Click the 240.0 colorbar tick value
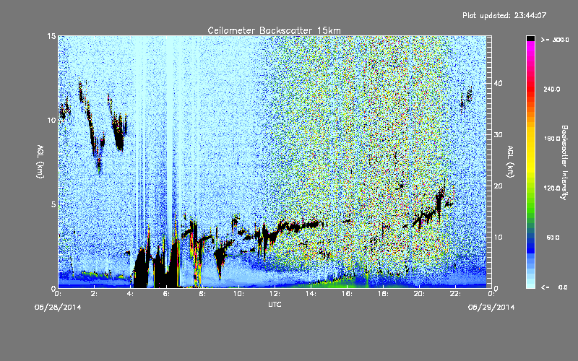 pyautogui.click(x=552, y=89)
